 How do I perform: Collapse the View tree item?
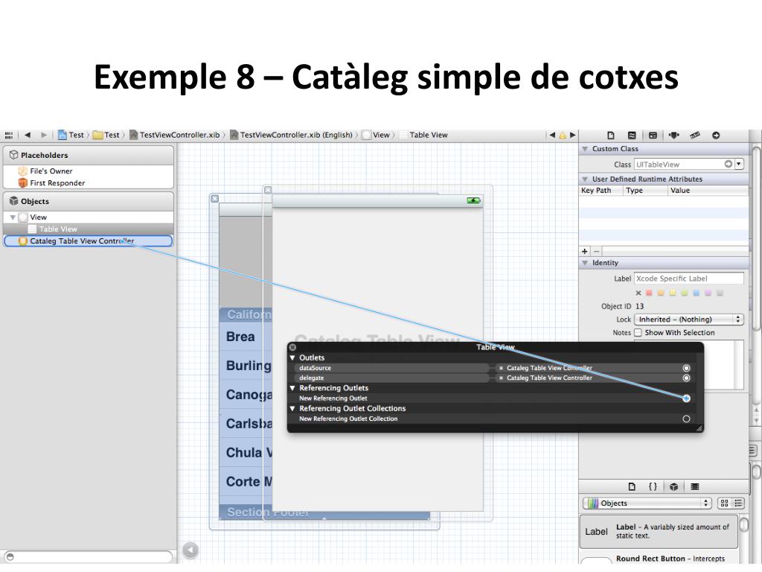[13, 217]
